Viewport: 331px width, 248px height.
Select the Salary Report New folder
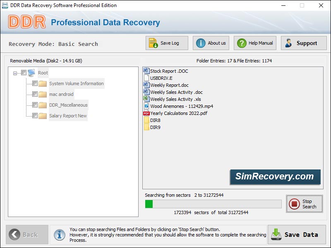click(68, 116)
